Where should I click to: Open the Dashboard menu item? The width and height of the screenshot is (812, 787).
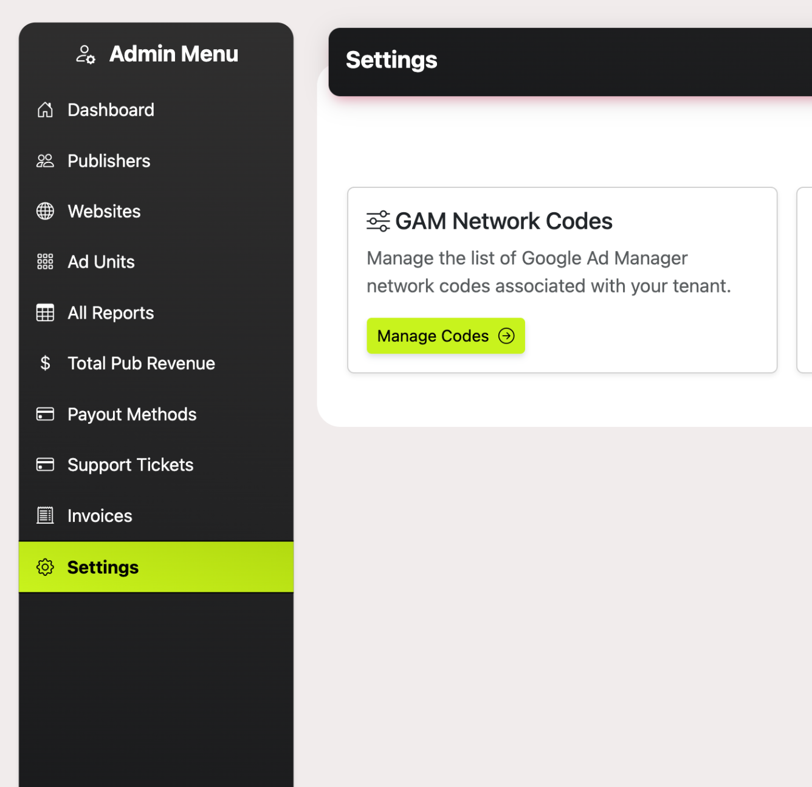(156, 110)
